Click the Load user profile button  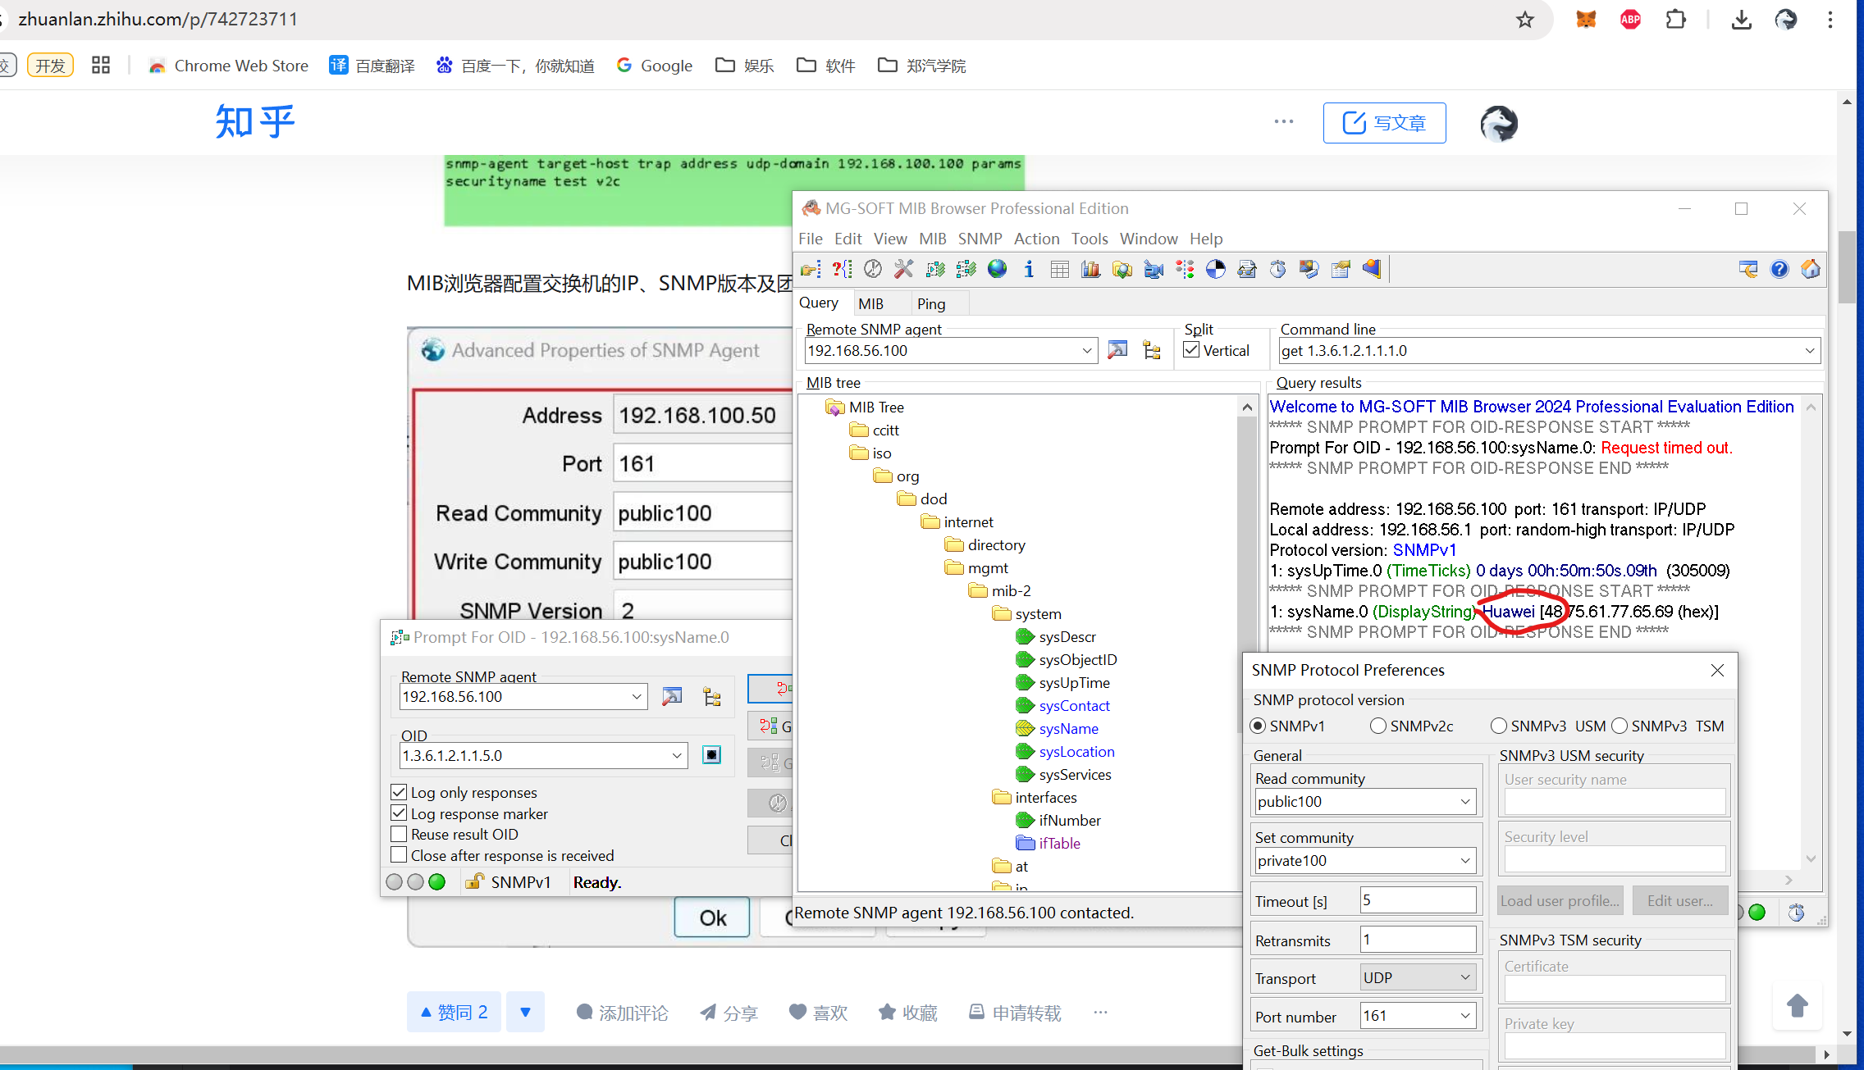[1559, 899]
